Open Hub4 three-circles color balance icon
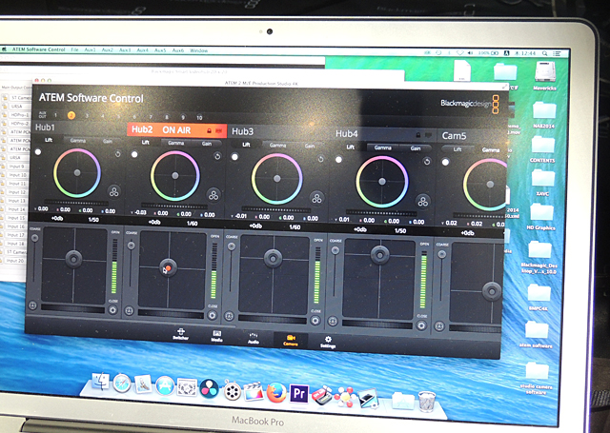The image size is (610, 433). [x=423, y=201]
